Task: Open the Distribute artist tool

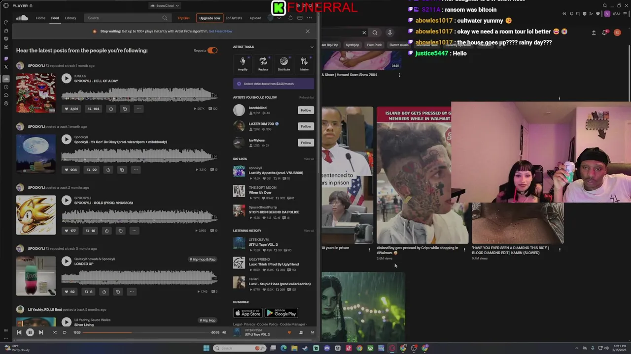Action: click(284, 64)
